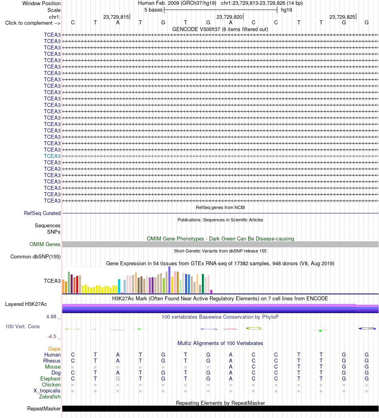
Task: Click the "Layered H3K27Ac" track label
Action: tap(26, 304)
